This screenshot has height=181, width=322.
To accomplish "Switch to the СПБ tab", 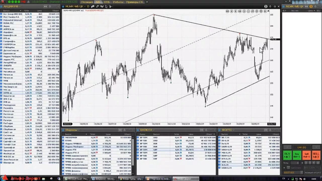I will pyautogui.click(x=107, y=2).
